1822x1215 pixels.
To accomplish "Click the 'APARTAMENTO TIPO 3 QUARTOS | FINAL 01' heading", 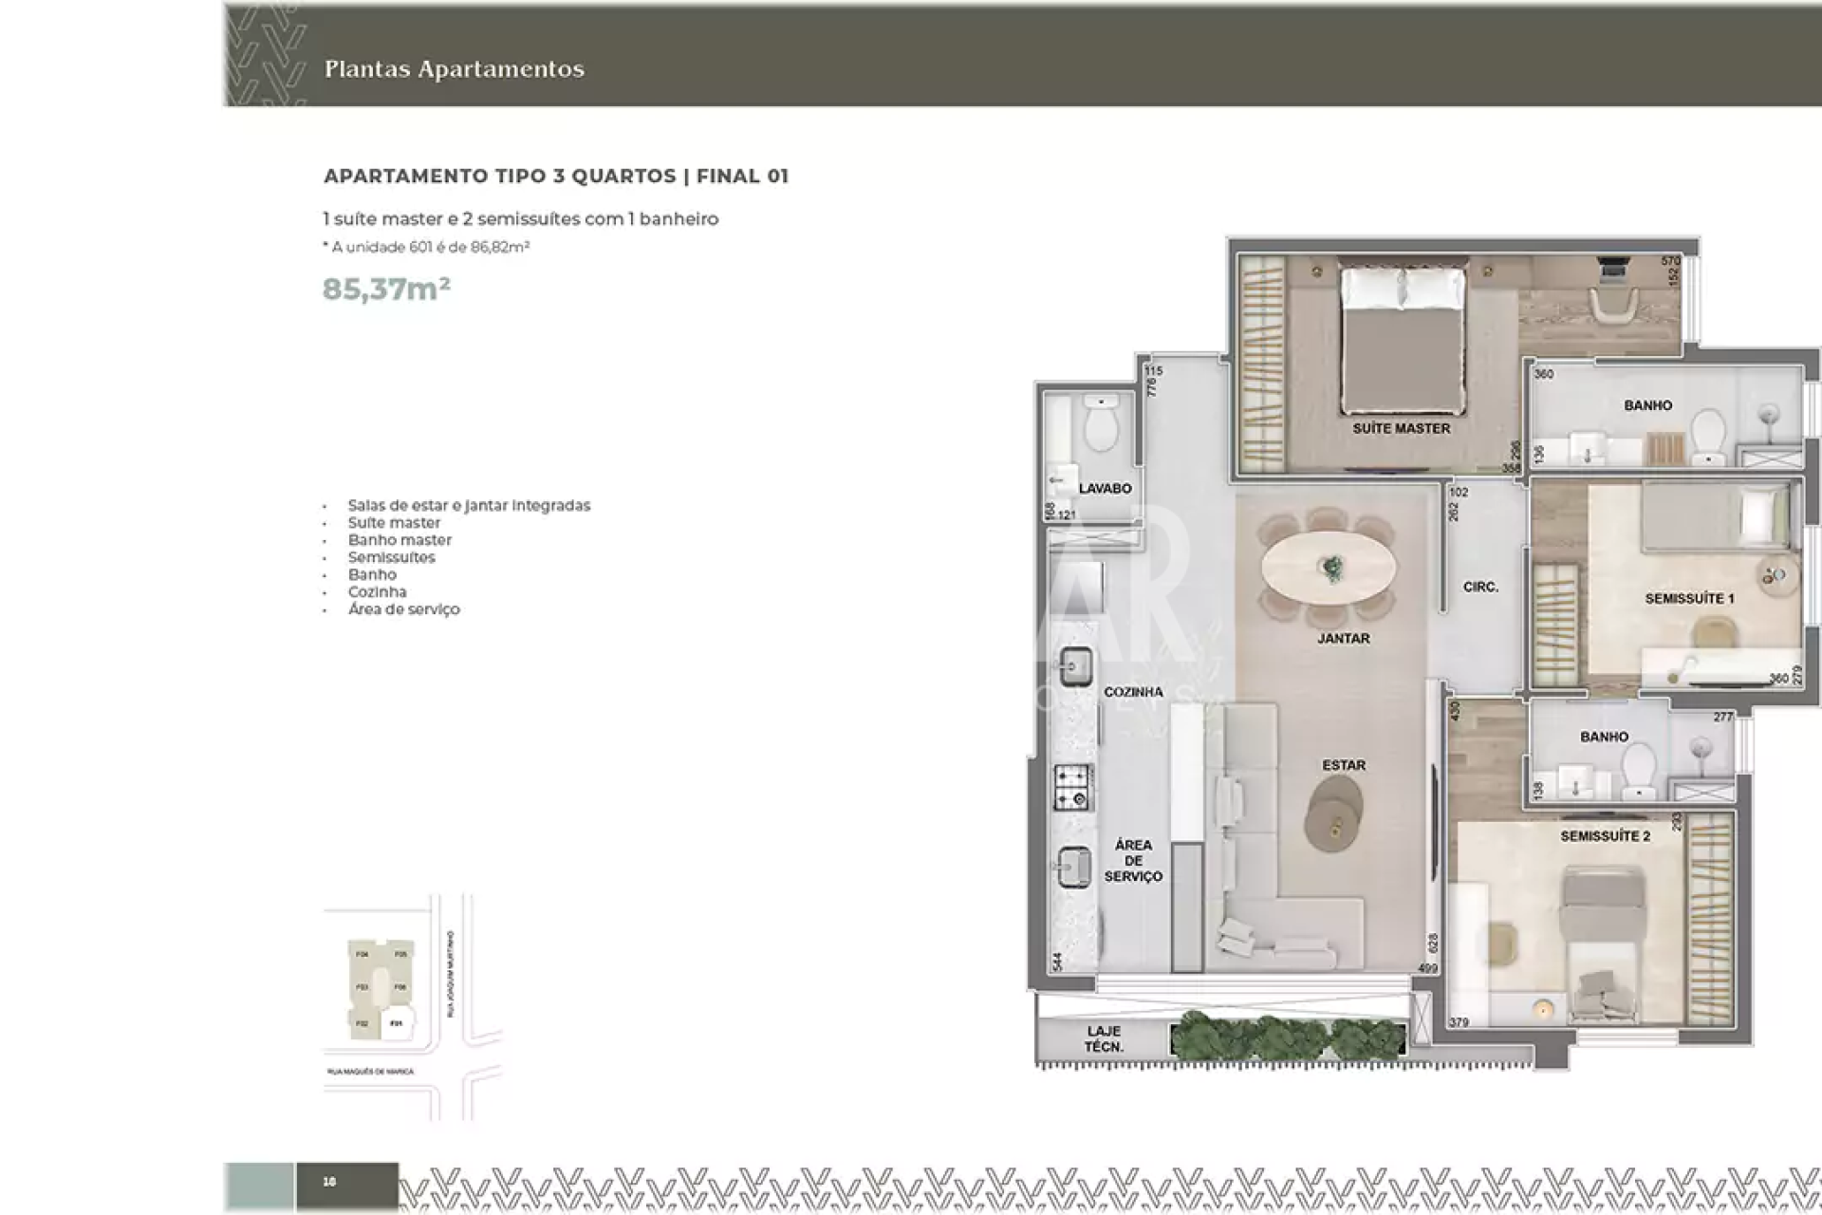I will [556, 176].
